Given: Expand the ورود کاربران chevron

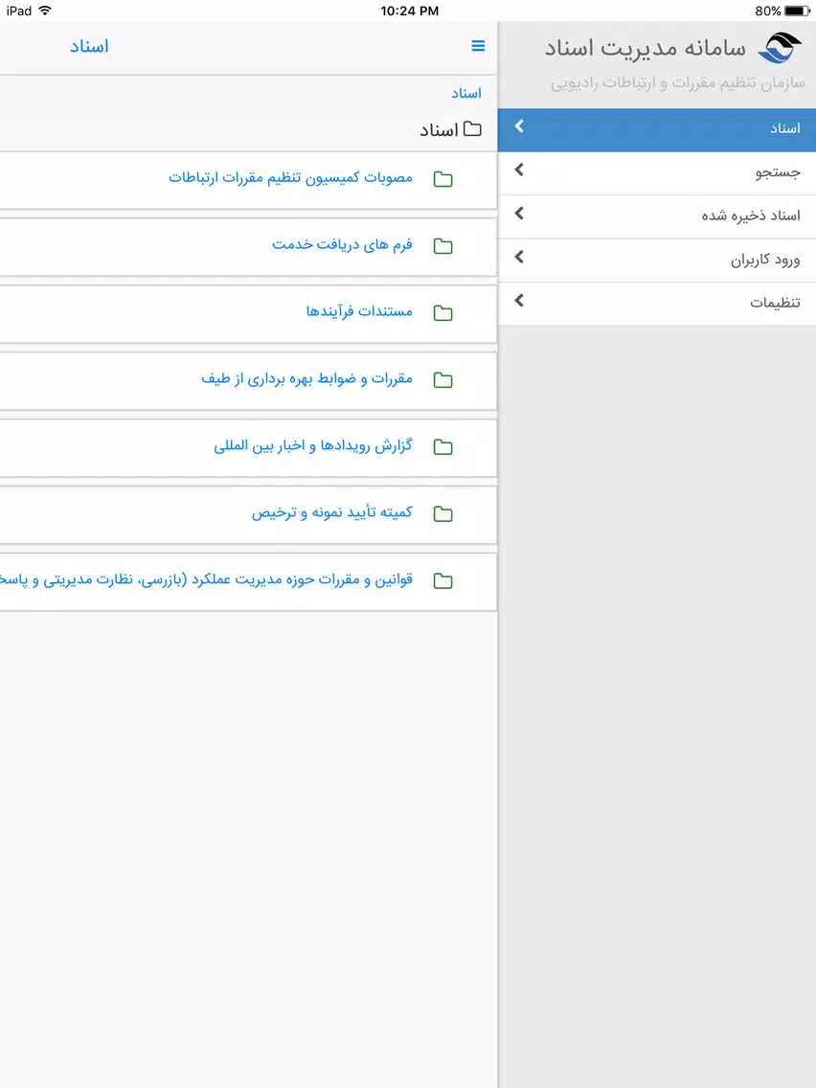Looking at the screenshot, I should tap(519, 258).
